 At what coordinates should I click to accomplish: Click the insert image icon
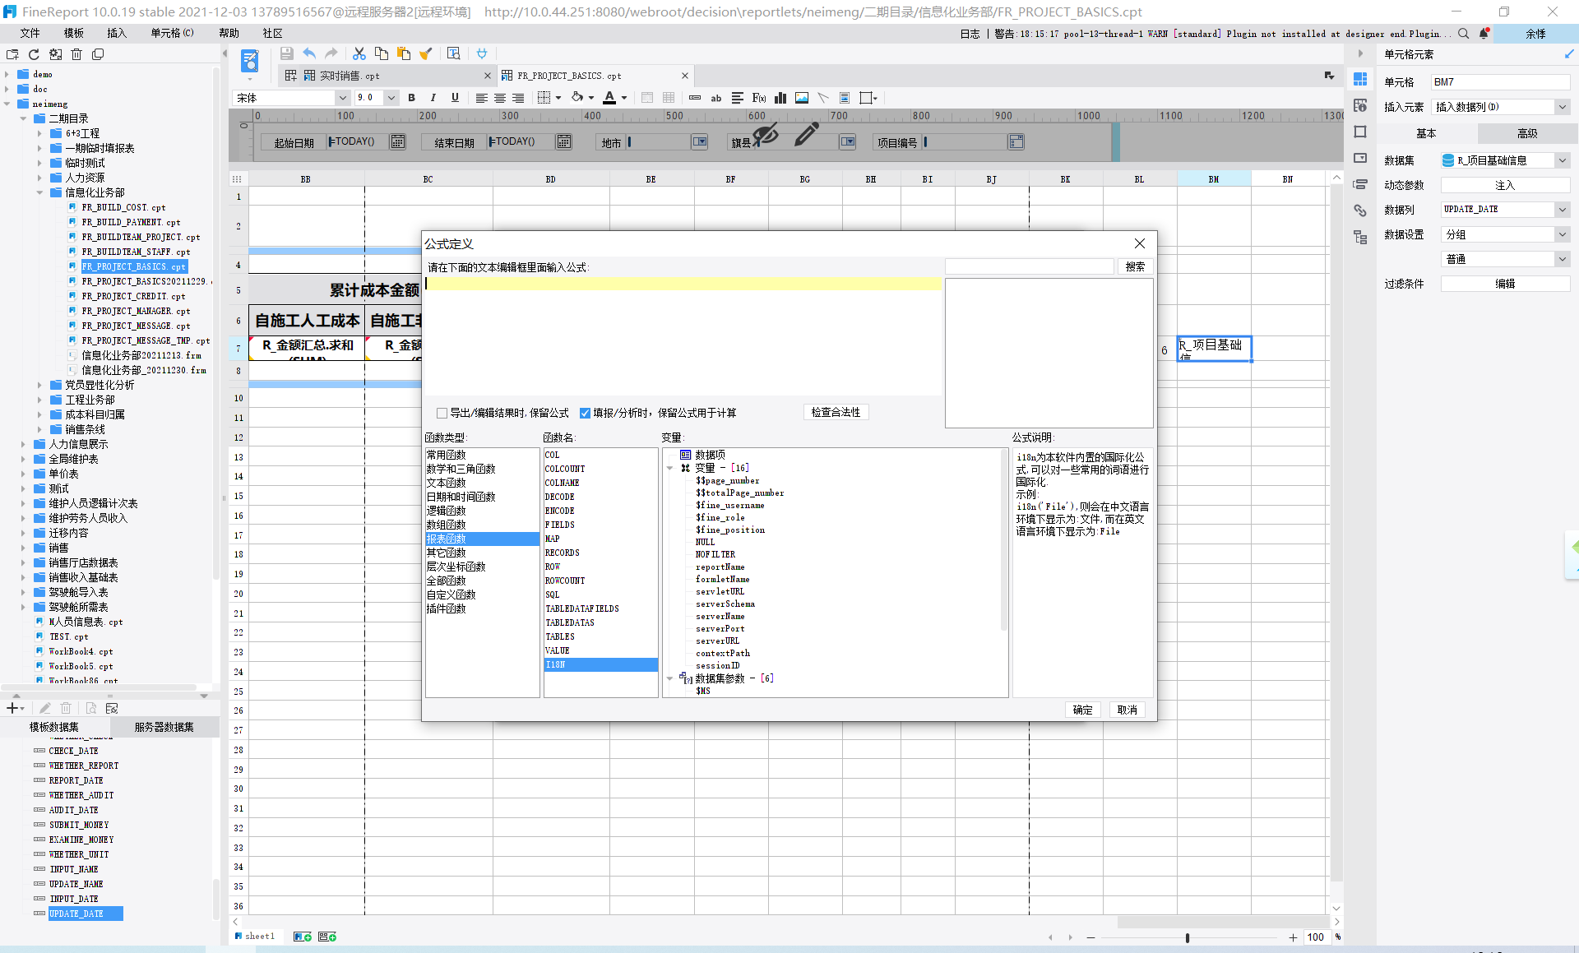click(x=802, y=98)
